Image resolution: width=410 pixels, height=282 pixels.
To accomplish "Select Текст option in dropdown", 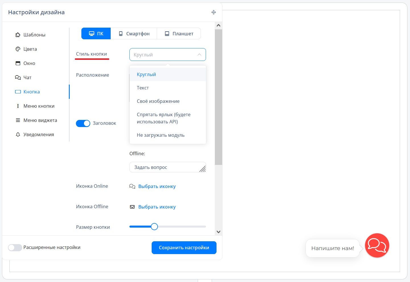I will click(x=143, y=88).
